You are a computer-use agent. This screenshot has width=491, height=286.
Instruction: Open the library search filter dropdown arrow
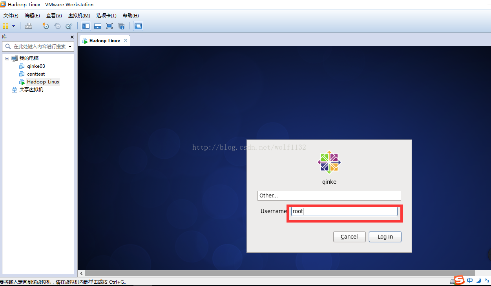[x=70, y=46]
